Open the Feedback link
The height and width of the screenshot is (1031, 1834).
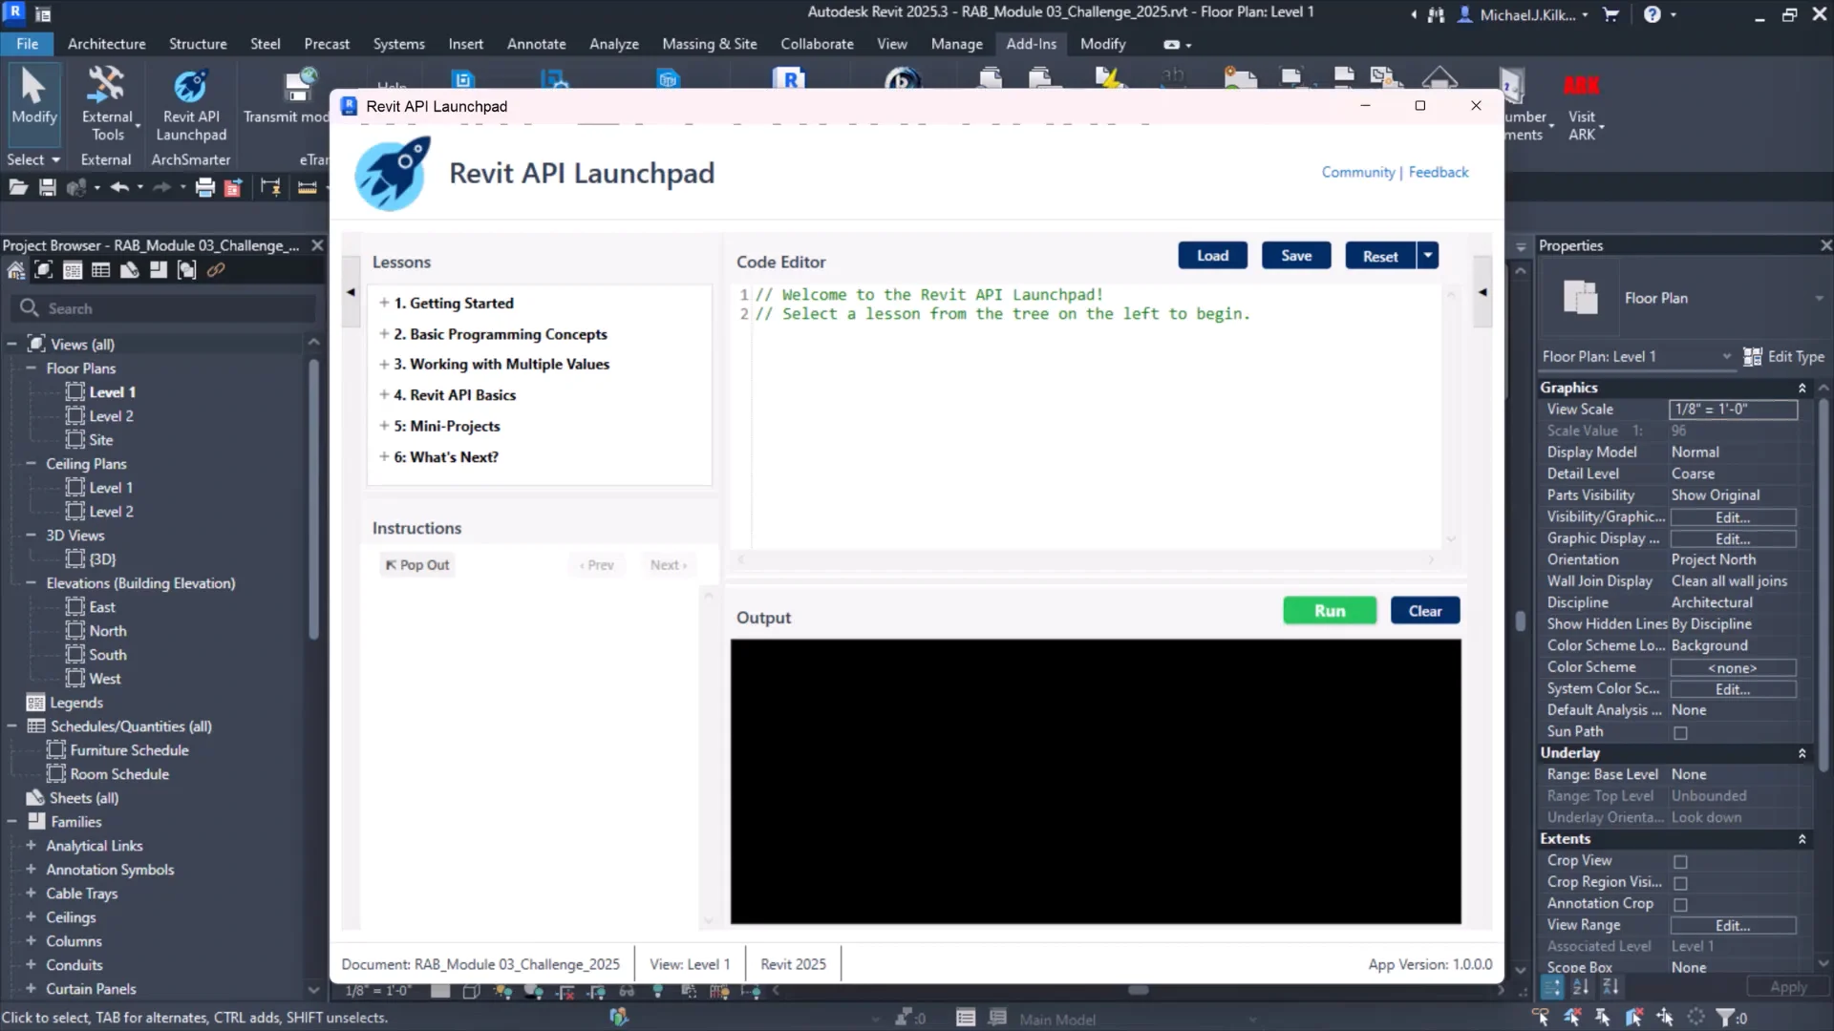[x=1438, y=172]
